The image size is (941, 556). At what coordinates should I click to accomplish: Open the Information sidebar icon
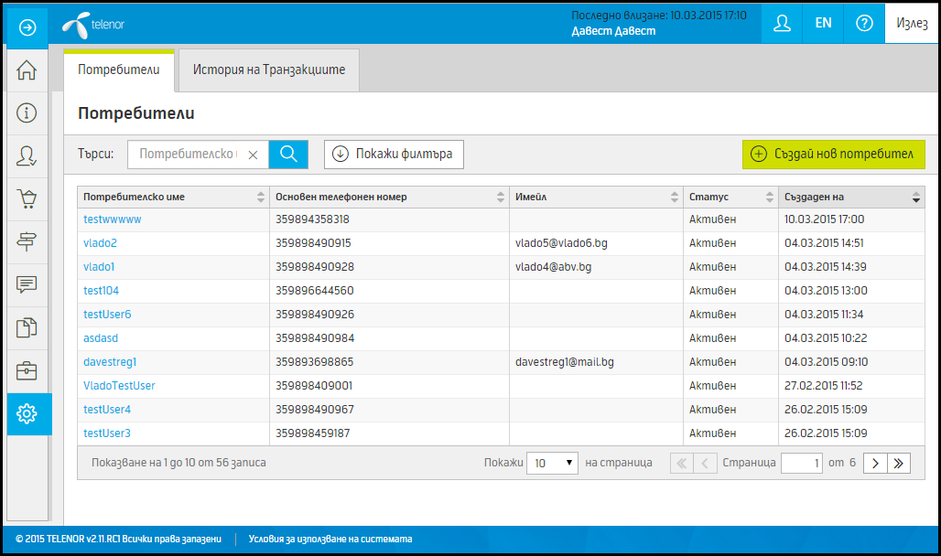click(27, 112)
